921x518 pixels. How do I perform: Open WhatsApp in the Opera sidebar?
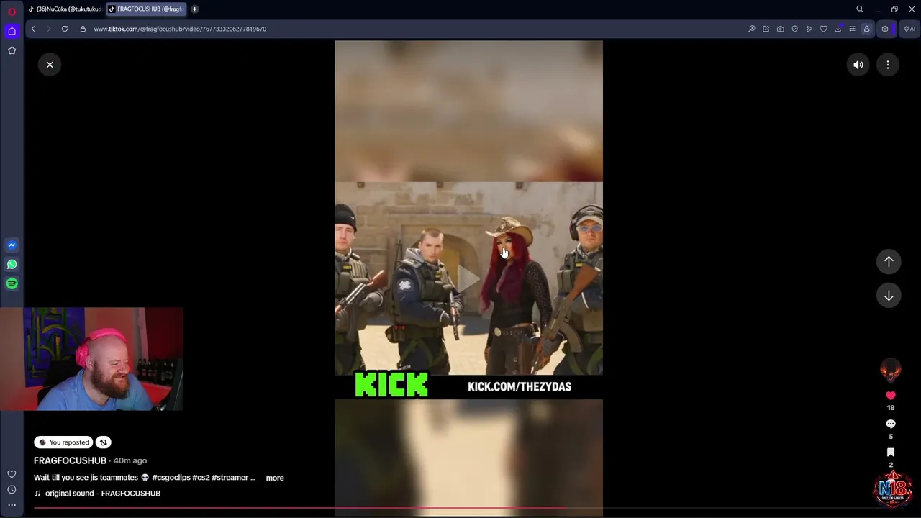tap(12, 265)
